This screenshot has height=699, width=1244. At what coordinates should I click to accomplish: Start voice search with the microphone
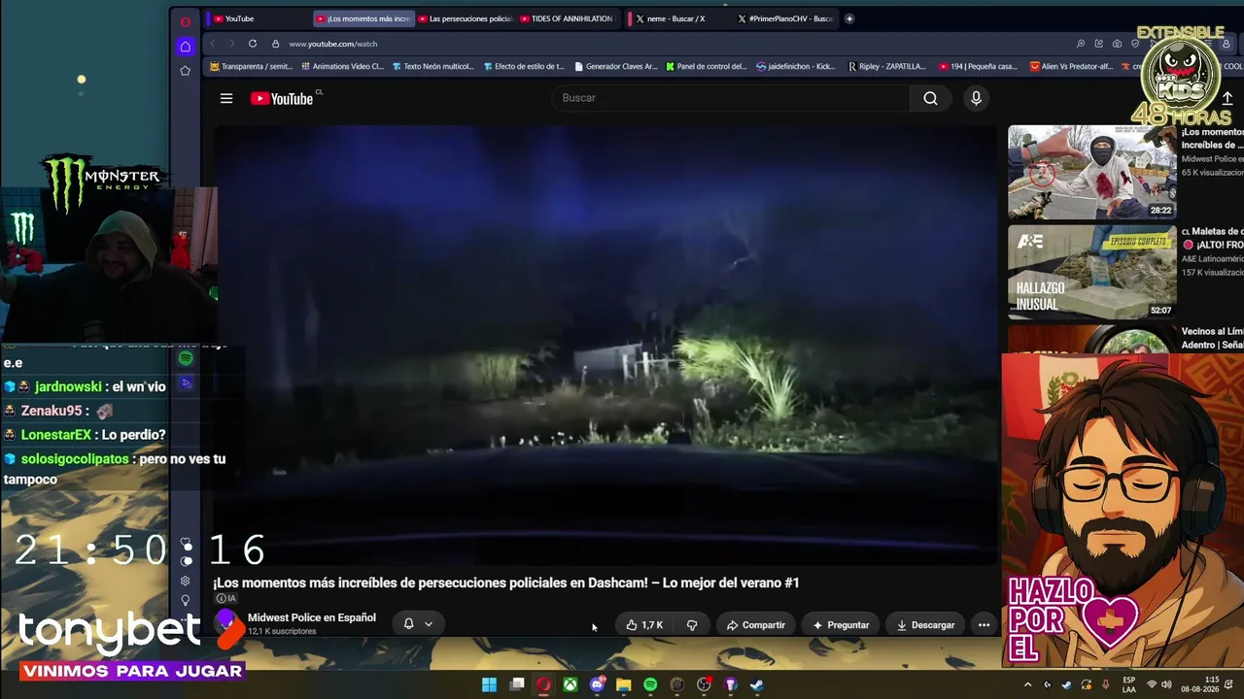coord(976,98)
